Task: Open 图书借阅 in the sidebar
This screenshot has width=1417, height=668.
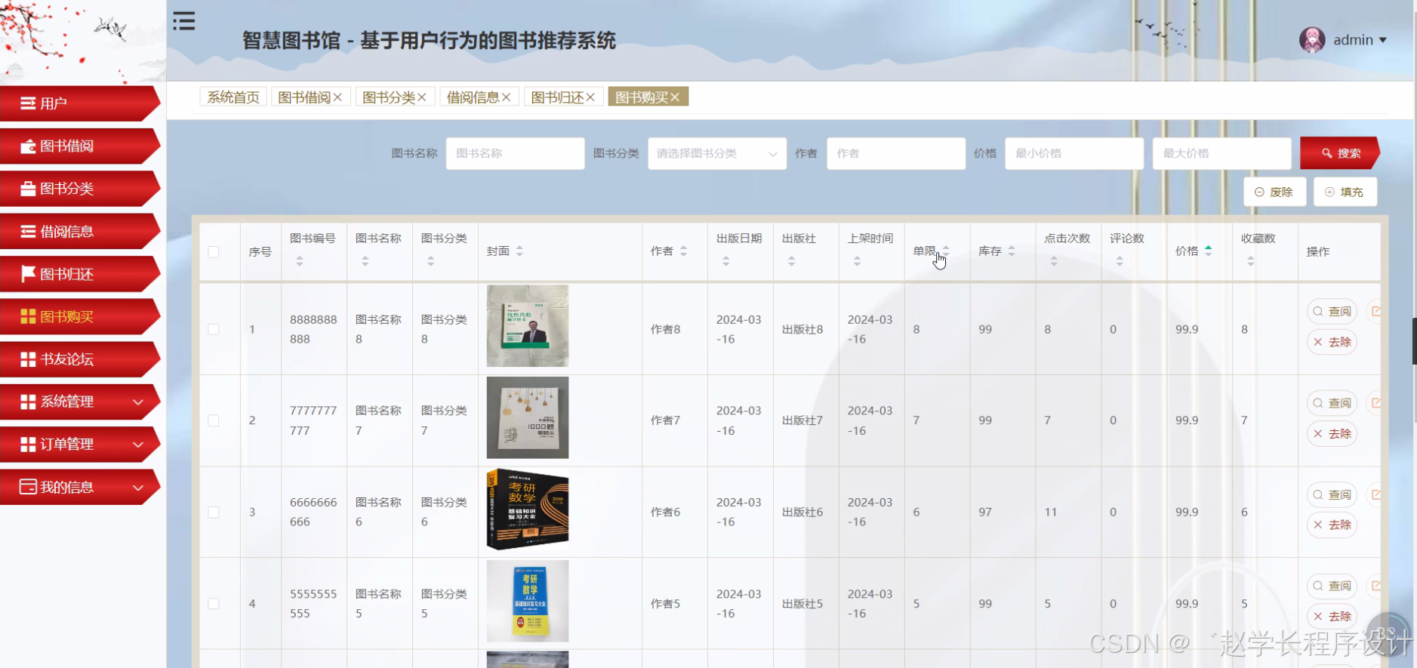Action: coord(80,146)
